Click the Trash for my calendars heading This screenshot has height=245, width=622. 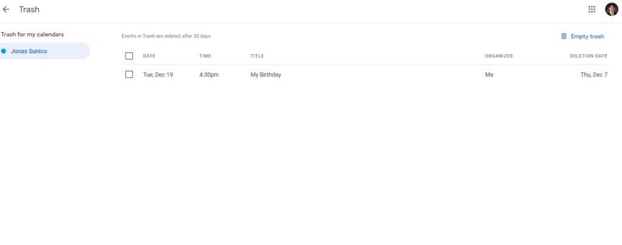[x=32, y=35]
